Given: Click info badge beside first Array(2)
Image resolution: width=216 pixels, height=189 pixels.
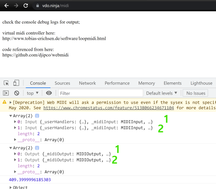Looking at the screenshot, I should pos(37,116).
